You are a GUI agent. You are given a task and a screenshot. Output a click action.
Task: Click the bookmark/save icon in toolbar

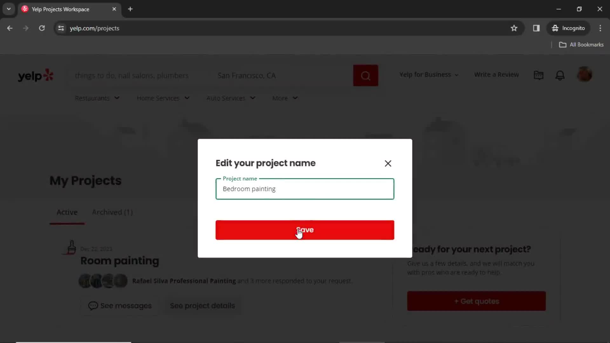[x=514, y=28]
